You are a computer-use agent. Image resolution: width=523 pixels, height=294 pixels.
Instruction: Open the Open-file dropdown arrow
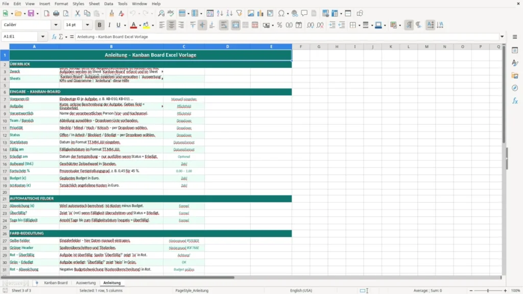pyautogui.click(x=25, y=14)
